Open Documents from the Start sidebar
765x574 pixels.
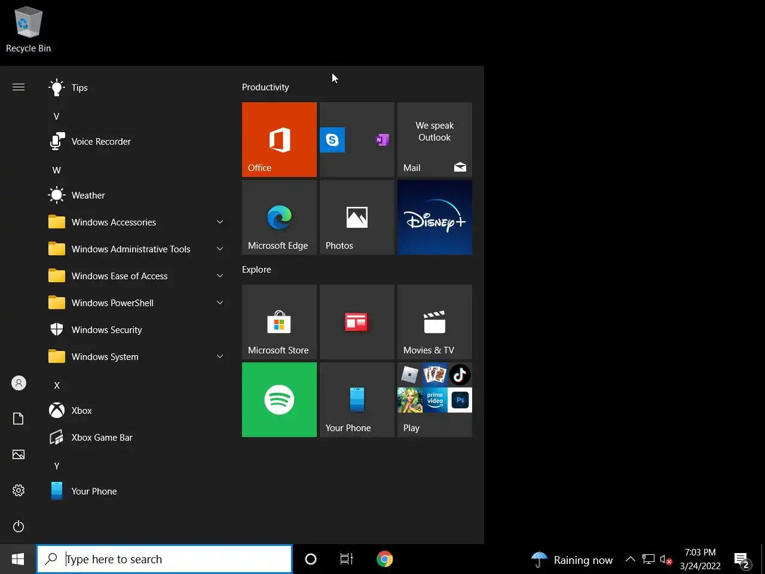tap(19, 419)
